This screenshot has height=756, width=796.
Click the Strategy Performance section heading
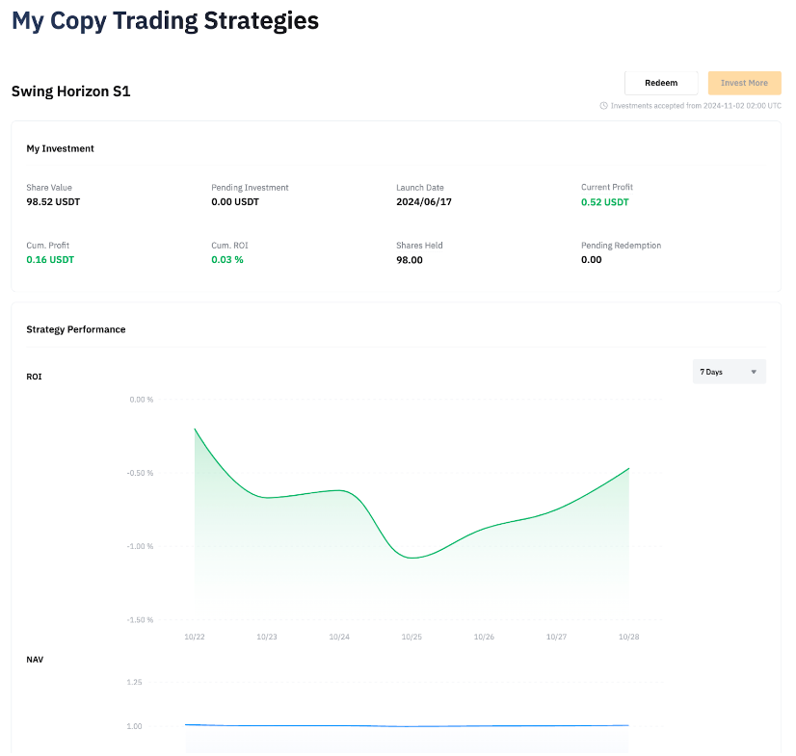[x=76, y=329]
